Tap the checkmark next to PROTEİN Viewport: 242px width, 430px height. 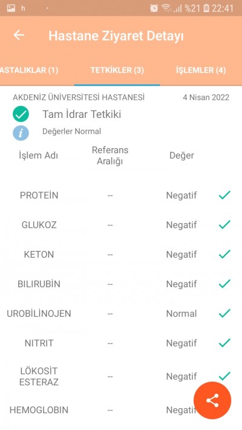pos(224,195)
